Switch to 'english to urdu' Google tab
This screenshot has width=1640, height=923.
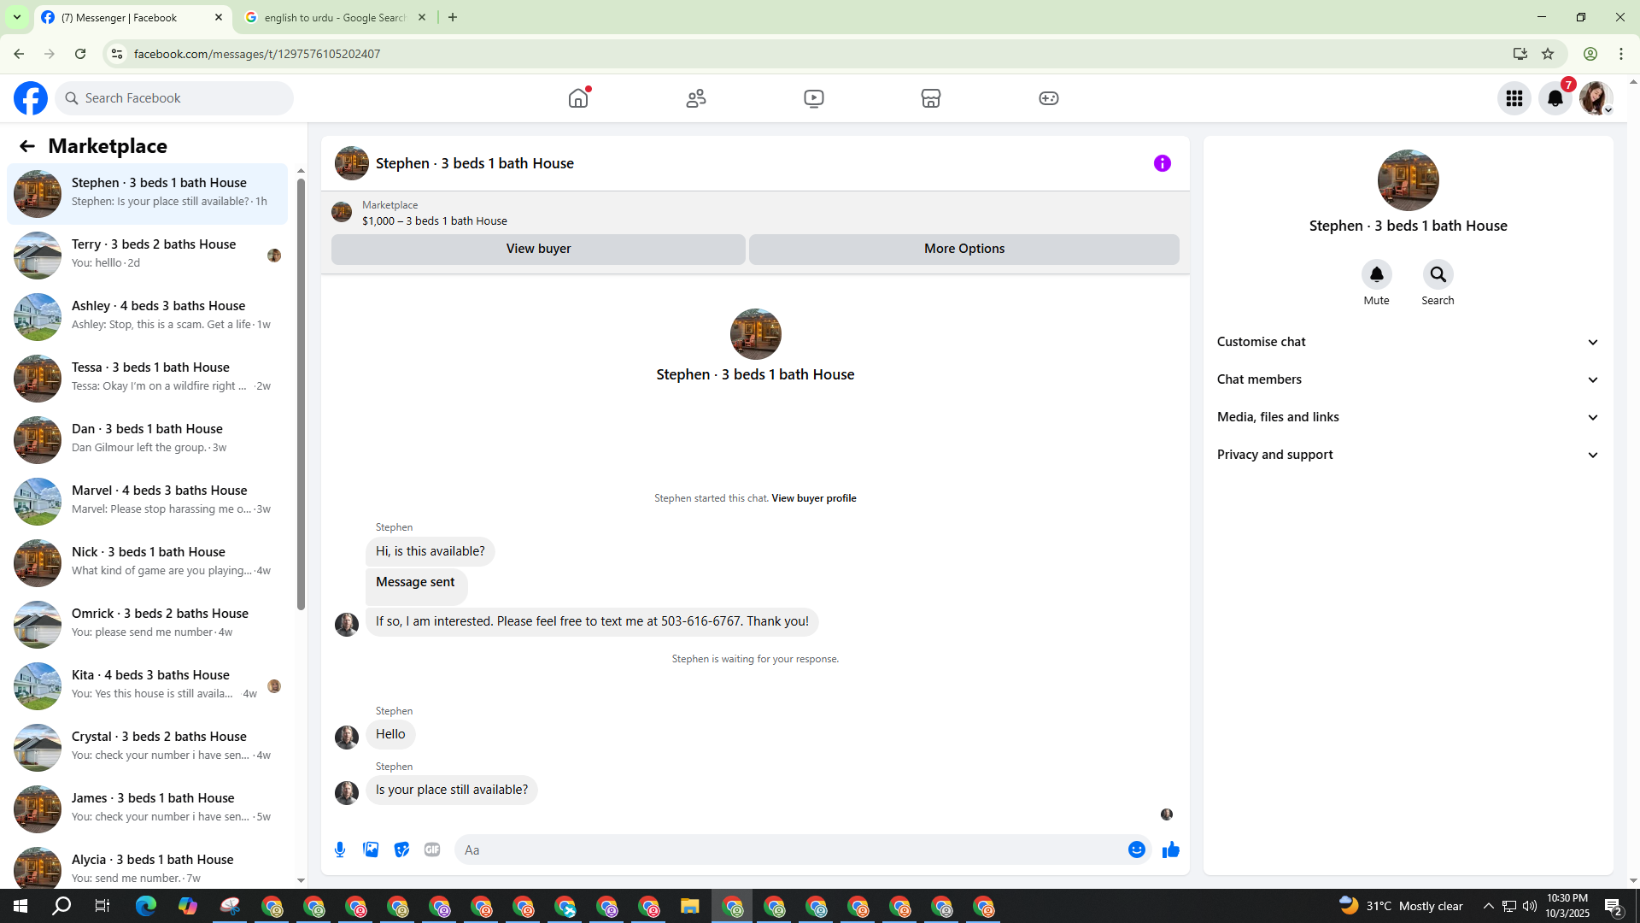335,18
